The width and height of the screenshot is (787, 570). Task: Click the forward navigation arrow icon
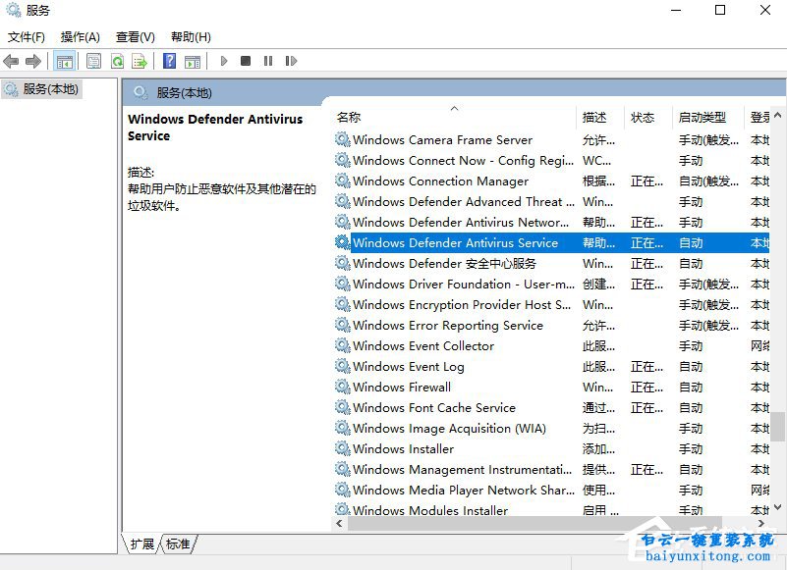33,60
